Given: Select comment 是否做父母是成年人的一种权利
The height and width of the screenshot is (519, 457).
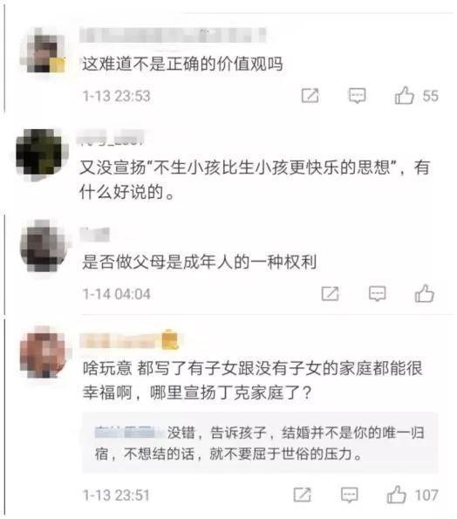Looking at the screenshot, I should click(199, 262).
